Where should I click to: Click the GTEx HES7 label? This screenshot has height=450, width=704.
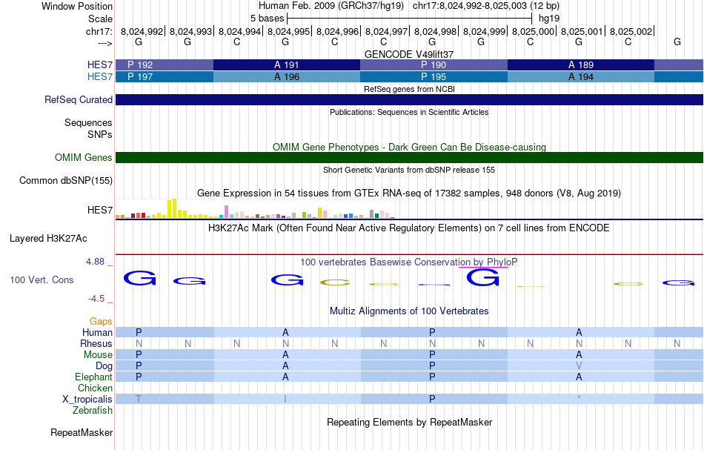(100, 211)
